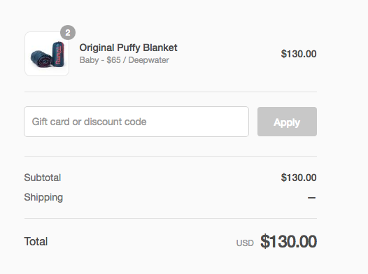Click the dash placeholder for shipping cost
This screenshot has width=368, height=274.
click(311, 198)
